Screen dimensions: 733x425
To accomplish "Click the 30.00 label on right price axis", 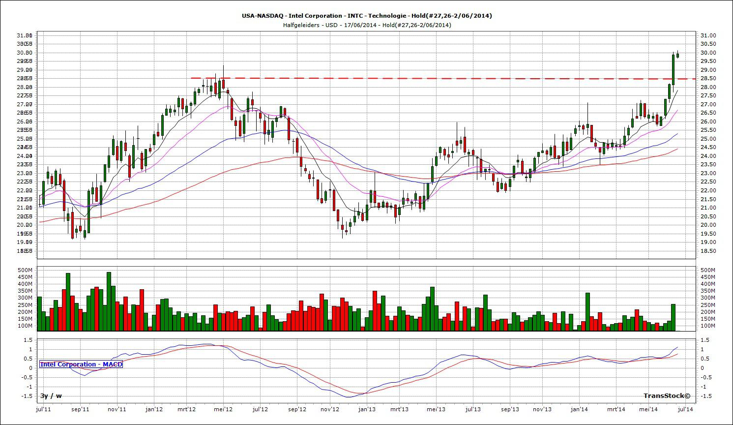I will coord(708,53).
